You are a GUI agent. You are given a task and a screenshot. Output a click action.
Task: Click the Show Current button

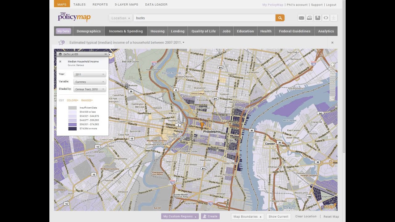click(x=278, y=216)
